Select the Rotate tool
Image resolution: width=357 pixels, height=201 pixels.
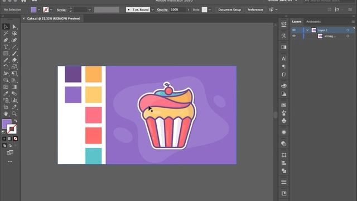pos(6,67)
